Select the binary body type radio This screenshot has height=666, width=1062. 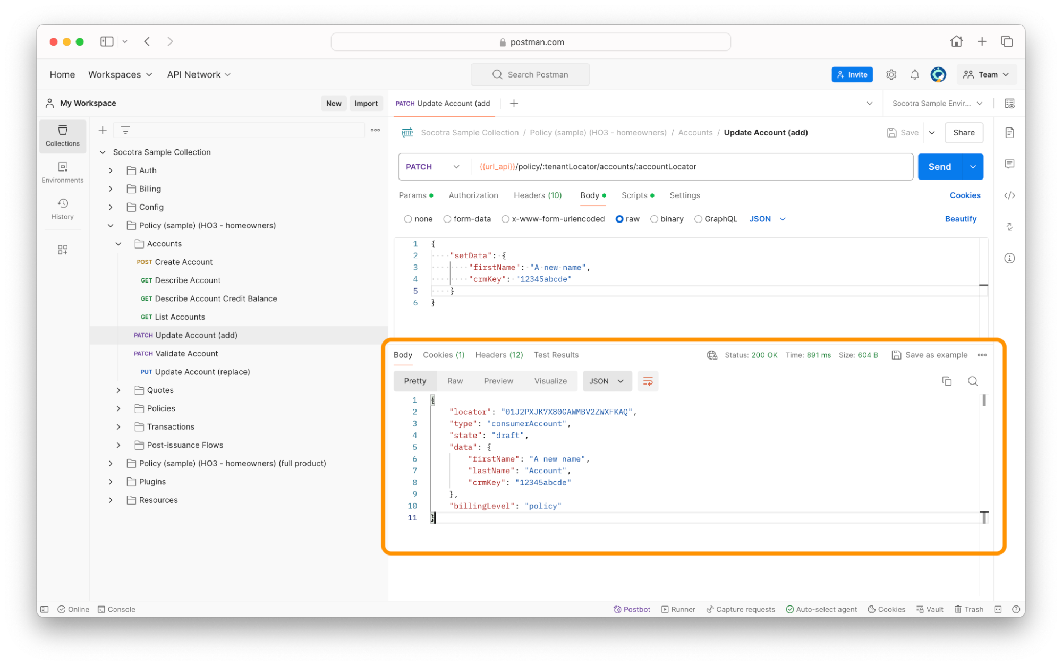pyautogui.click(x=654, y=219)
